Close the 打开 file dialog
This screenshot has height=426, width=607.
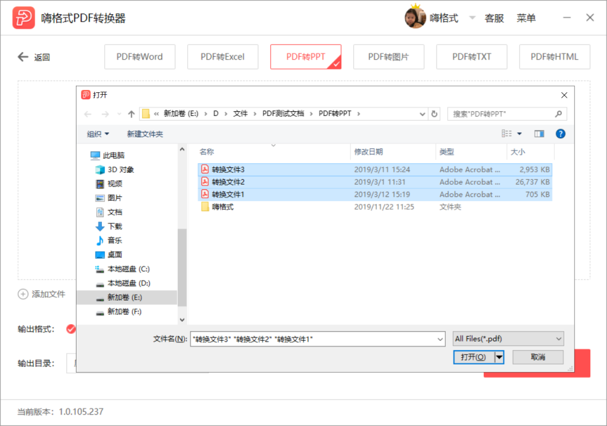(564, 95)
